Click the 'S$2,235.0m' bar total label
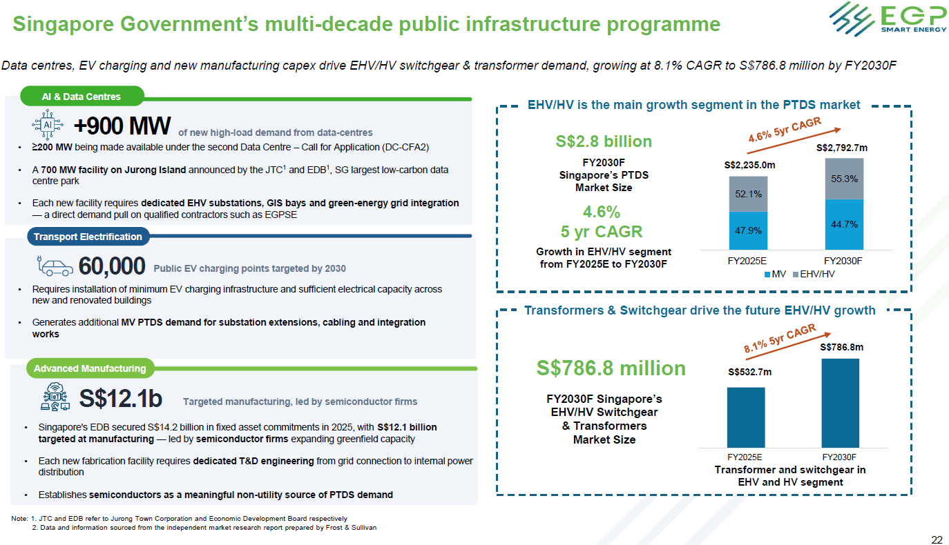This screenshot has height=545, width=949. pyautogui.click(x=749, y=165)
